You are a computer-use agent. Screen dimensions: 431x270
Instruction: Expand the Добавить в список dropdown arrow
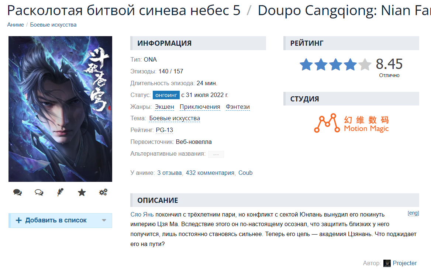[104, 220]
